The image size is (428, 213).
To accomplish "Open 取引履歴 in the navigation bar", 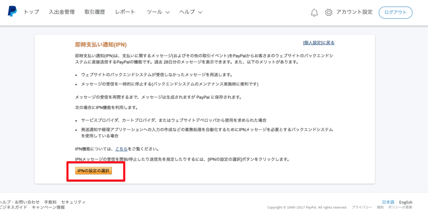I will pyautogui.click(x=95, y=12).
